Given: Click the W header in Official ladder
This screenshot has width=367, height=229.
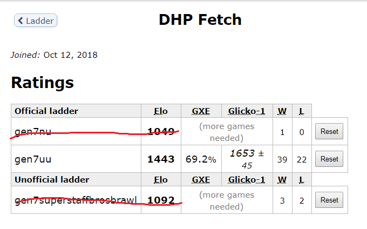Looking at the screenshot, I should tap(282, 111).
